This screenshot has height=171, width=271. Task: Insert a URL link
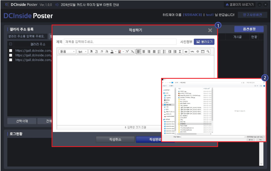point(192,52)
